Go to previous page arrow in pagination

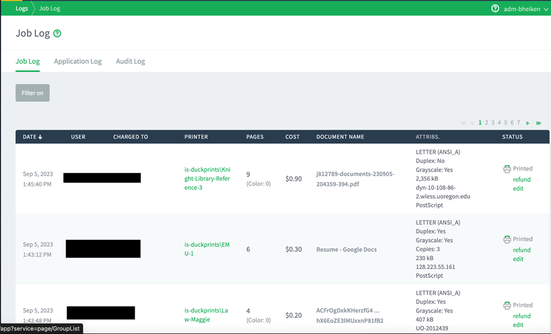click(472, 123)
